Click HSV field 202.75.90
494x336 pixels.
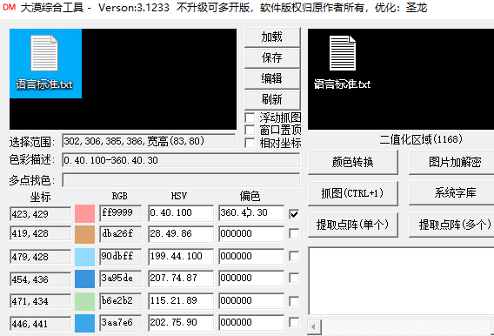181,322
